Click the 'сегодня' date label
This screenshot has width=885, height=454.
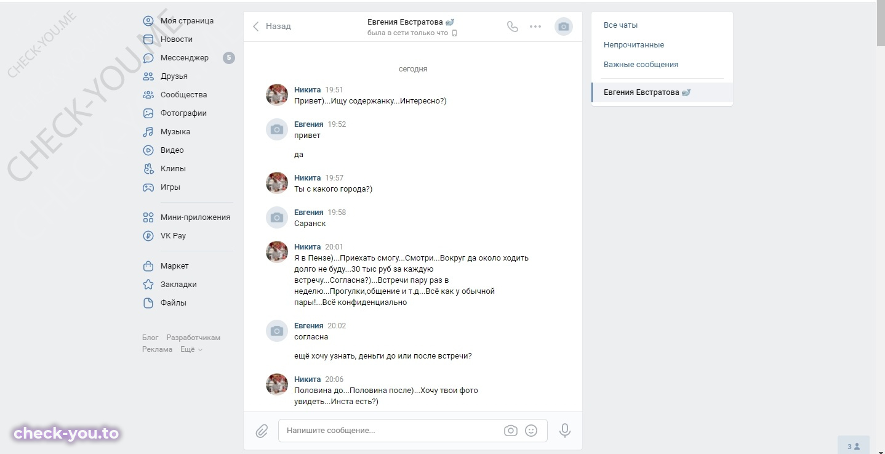pyautogui.click(x=413, y=69)
